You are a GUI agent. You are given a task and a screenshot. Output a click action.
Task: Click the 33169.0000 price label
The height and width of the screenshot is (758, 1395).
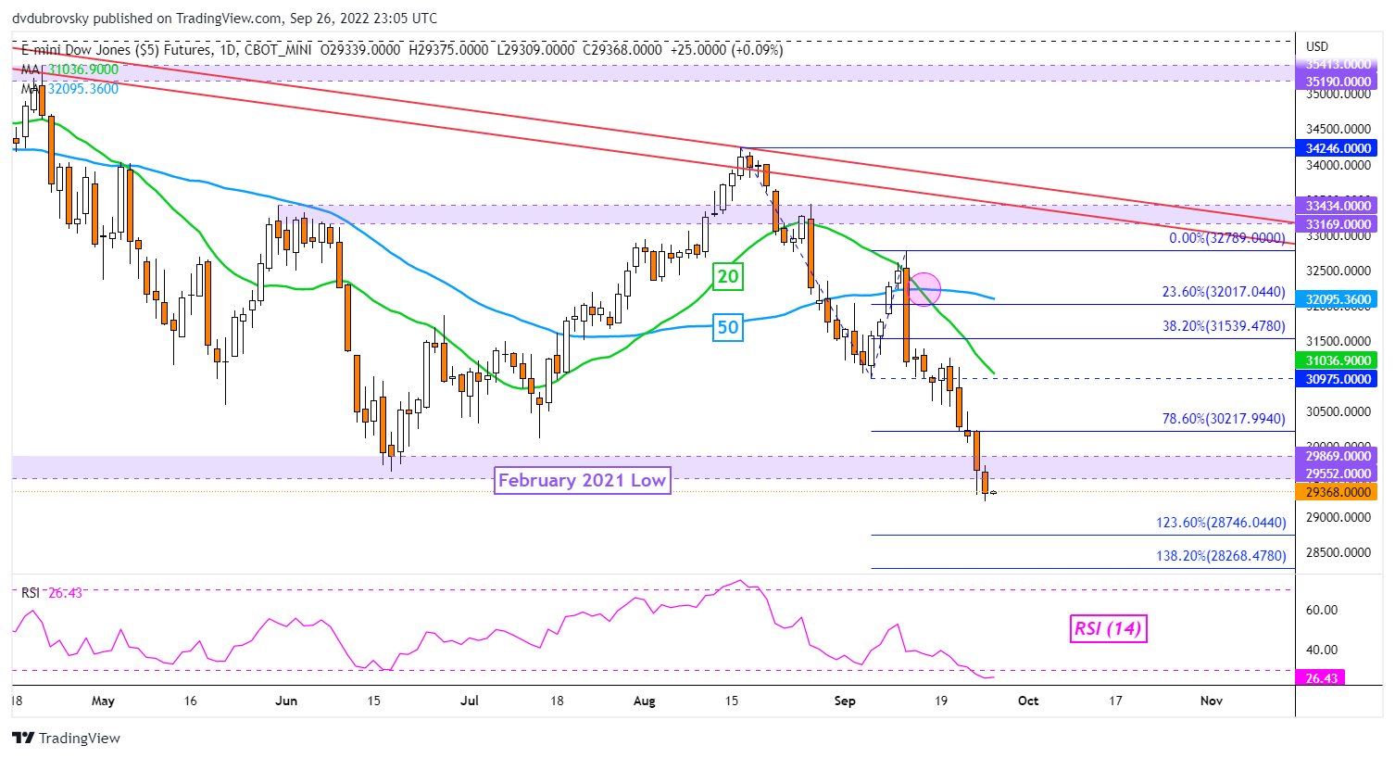1338,224
